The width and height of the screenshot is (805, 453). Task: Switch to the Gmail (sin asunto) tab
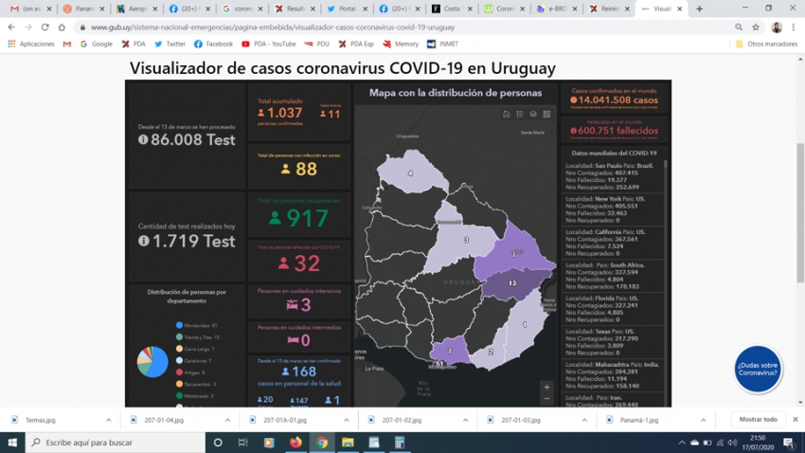tap(31, 9)
